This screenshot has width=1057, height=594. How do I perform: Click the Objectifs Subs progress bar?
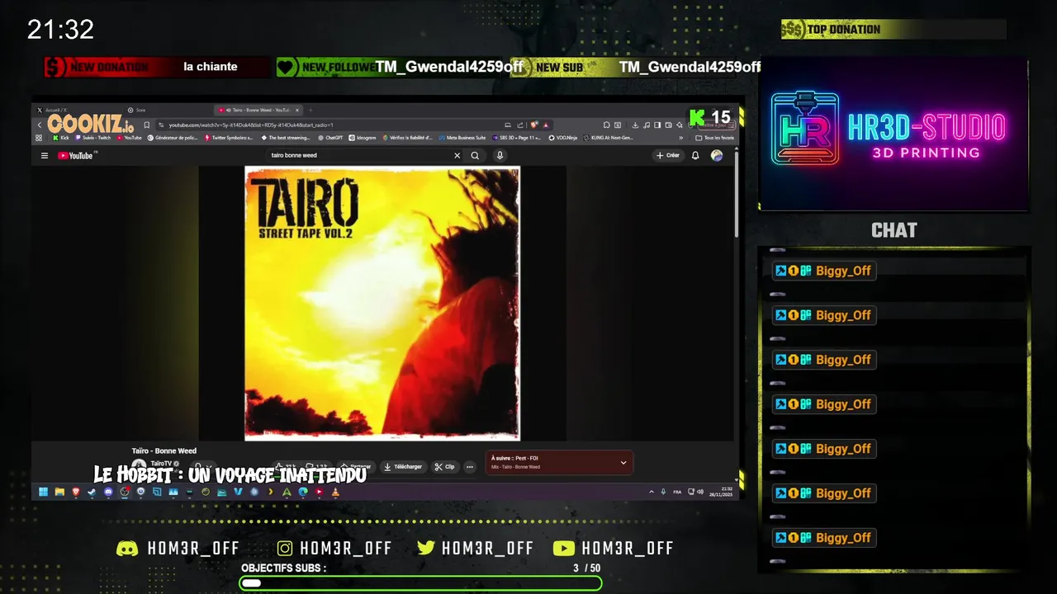(x=420, y=583)
